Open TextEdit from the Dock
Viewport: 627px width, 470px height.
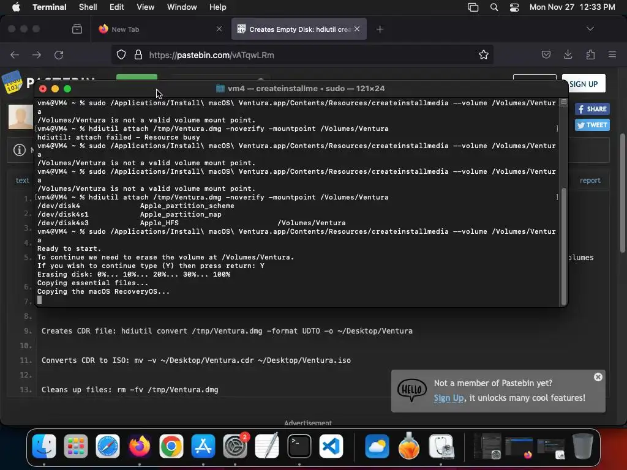267,446
